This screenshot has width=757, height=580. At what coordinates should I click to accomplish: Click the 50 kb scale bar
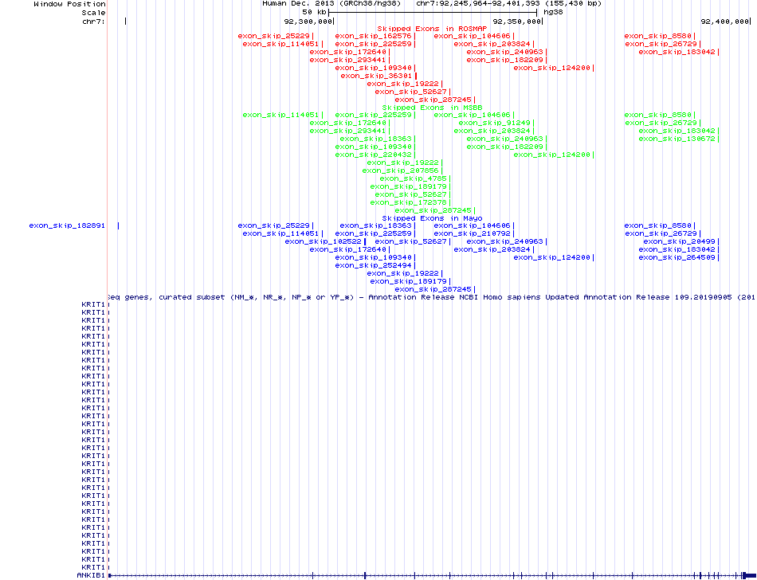433,12
